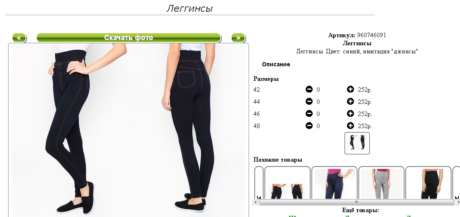Click the main leggings product photo
The width and height of the screenshot is (460, 217).
pos(128,130)
